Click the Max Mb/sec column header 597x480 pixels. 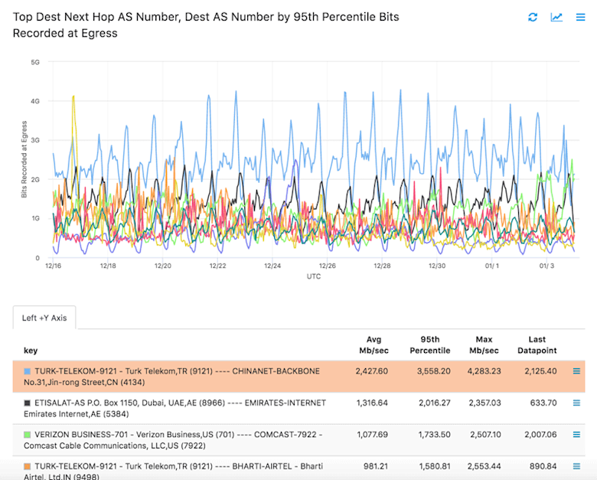point(484,344)
